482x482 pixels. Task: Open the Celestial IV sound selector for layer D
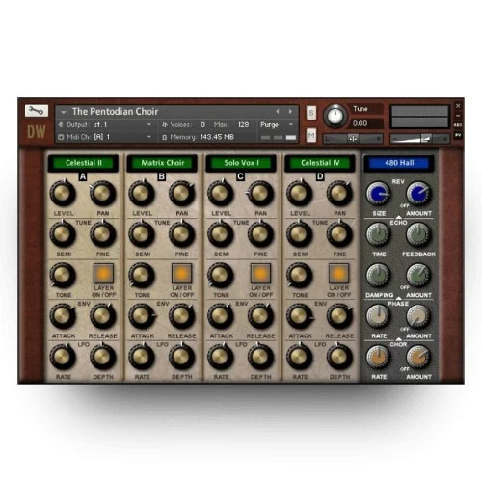[320, 163]
